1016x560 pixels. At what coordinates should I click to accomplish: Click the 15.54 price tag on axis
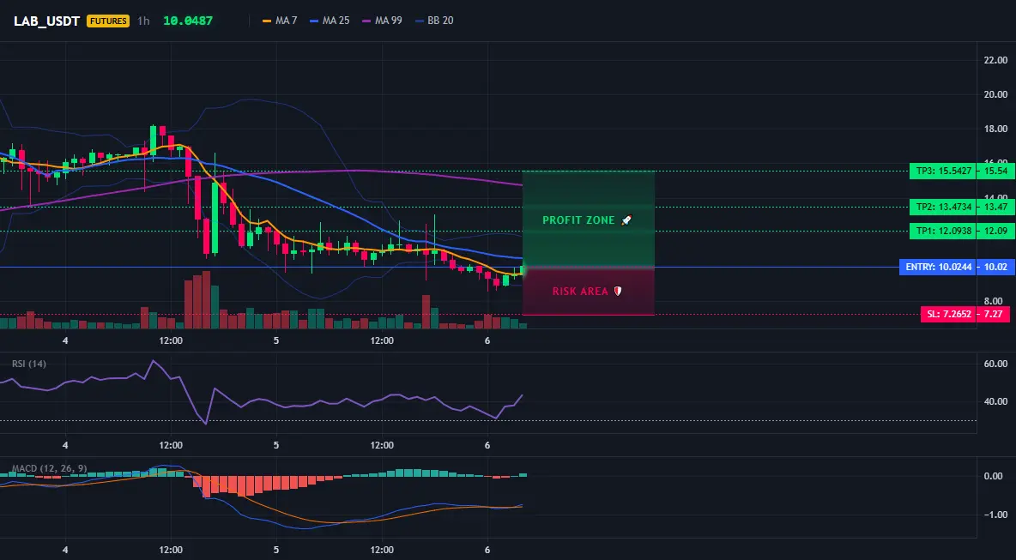click(x=996, y=172)
